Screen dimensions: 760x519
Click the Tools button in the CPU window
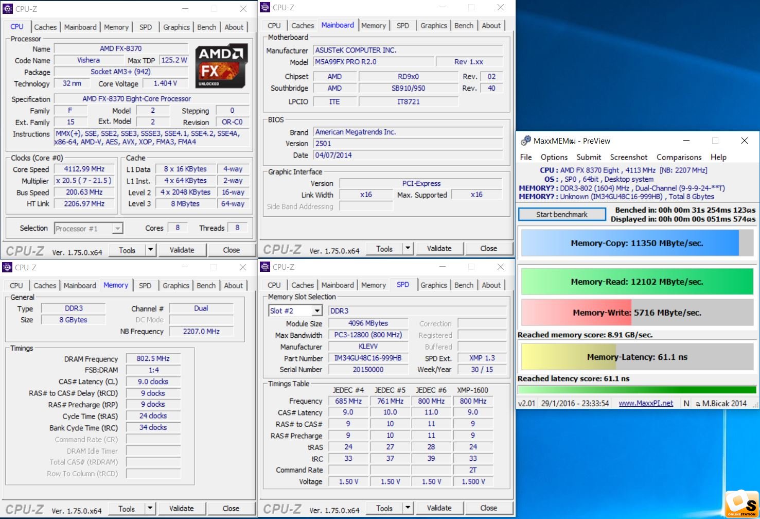tap(127, 250)
